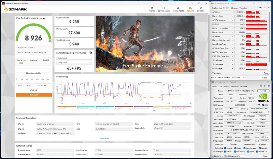Click the Reset button in GPU-Z Sensors window
273x159 pixels.
(265, 73)
